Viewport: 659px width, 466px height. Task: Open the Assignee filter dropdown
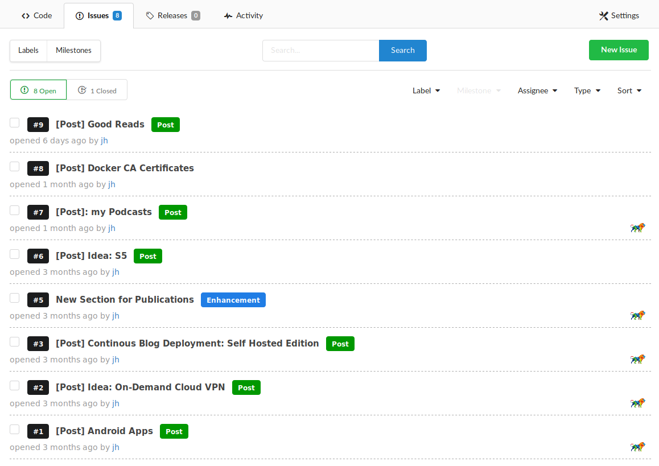tap(537, 90)
